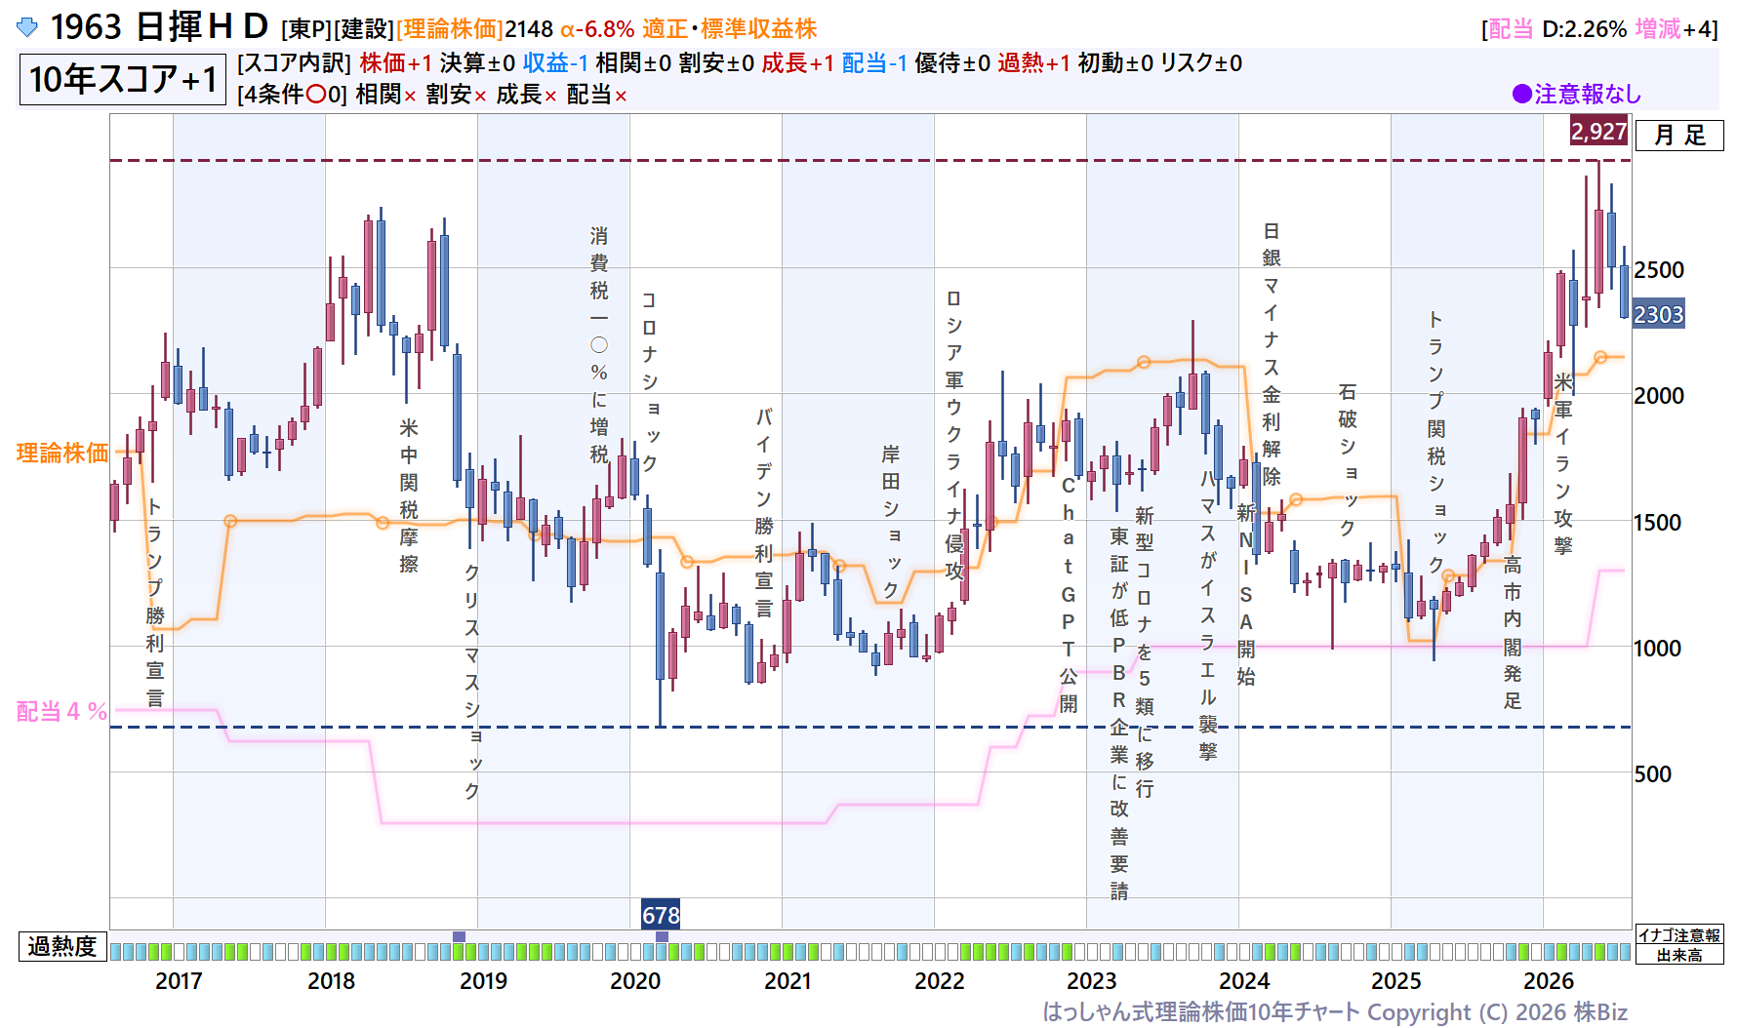Screen dimensions: 1737x1028
Task: Click the イナゴ注意報 label
Action: 1679,935
